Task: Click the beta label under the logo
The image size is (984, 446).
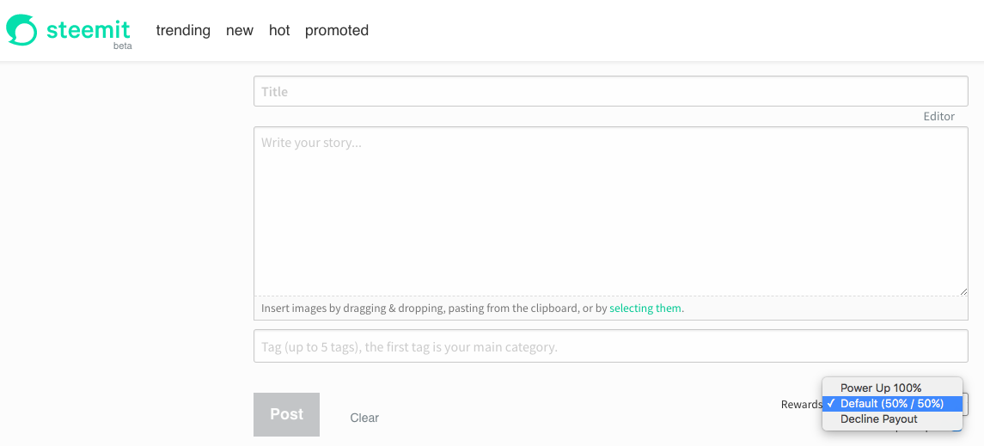Action: [x=122, y=46]
